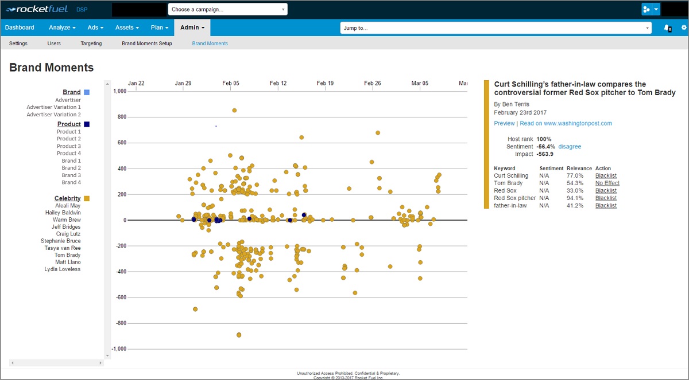
Task: Open the Admin menu
Action: [192, 28]
